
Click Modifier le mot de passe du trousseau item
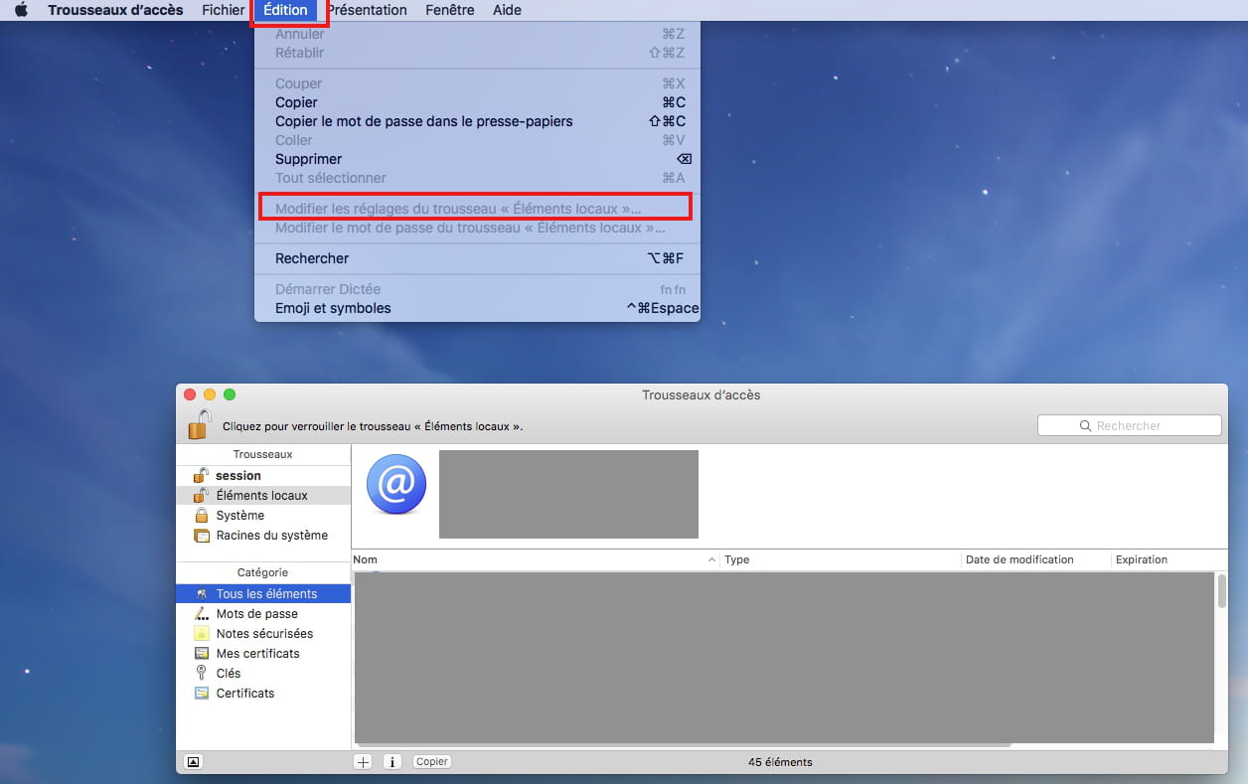pyautogui.click(x=477, y=228)
